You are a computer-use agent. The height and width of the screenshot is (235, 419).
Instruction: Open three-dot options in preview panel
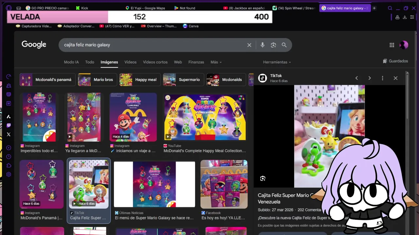(382, 78)
